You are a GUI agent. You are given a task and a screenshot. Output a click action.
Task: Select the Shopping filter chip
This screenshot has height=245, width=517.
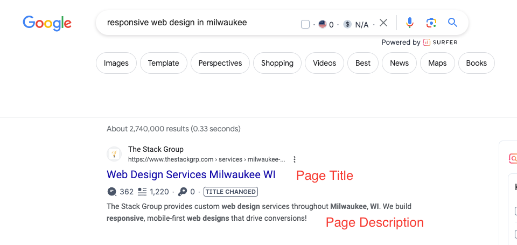tap(277, 63)
